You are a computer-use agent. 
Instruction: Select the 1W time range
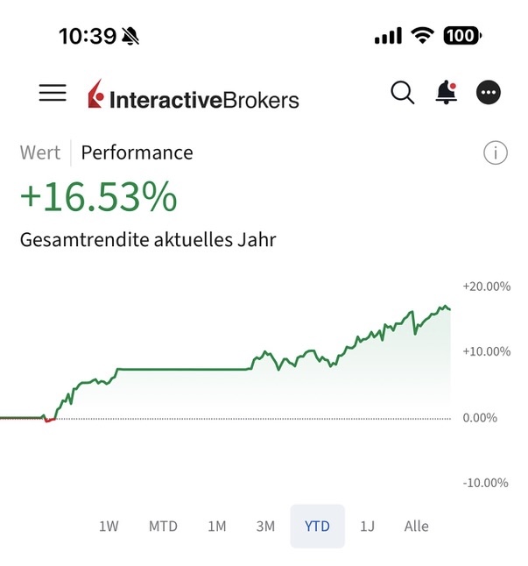point(109,526)
